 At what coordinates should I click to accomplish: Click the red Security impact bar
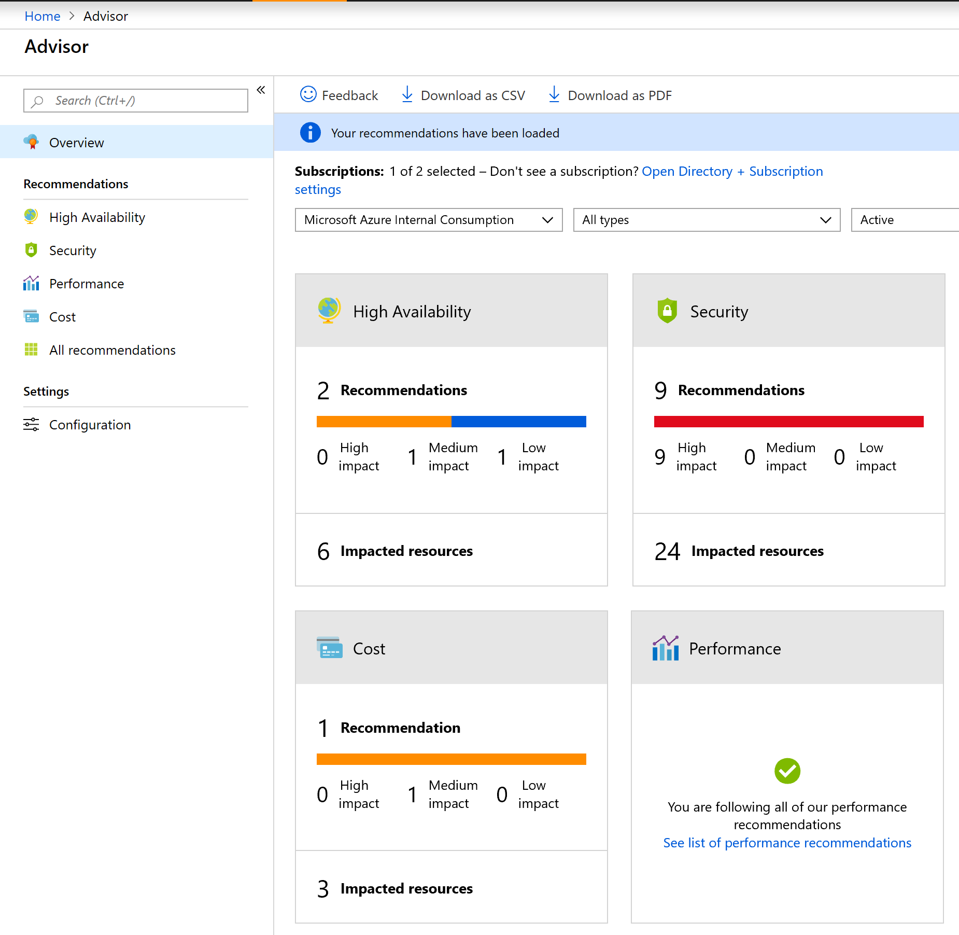pyautogui.click(x=788, y=422)
